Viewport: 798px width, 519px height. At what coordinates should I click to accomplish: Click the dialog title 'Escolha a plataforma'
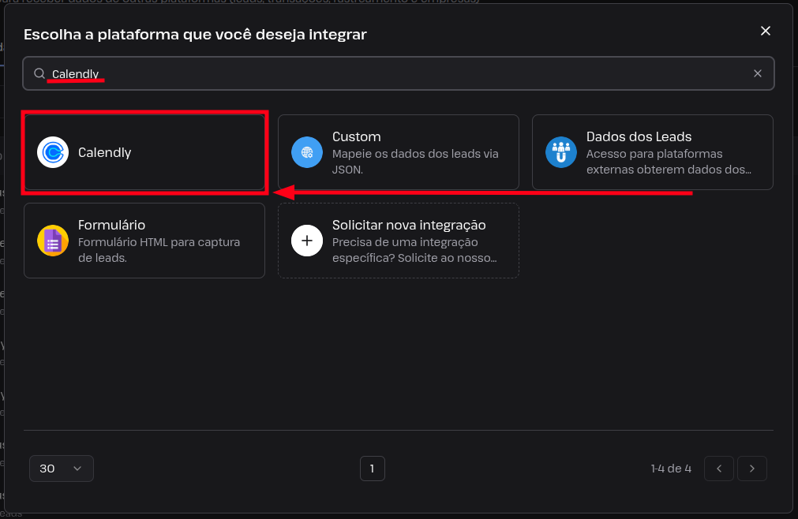pos(195,35)
